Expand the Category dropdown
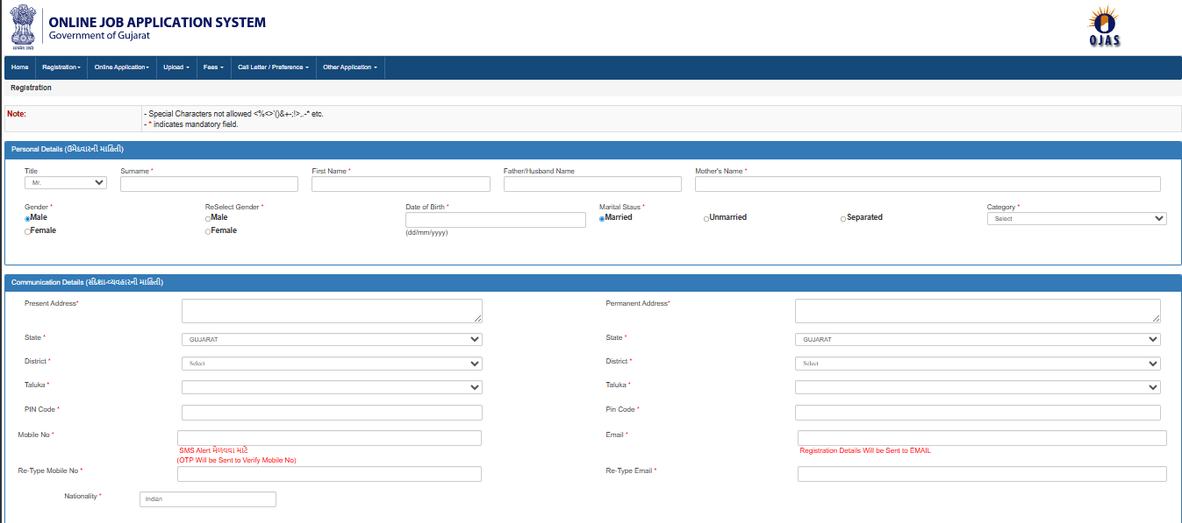Image resolution: width=1182 pixels, height=523 pixels. click(x=1076, y=219)
